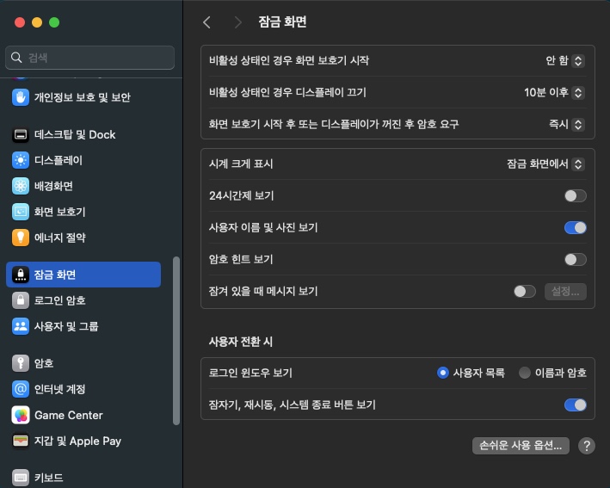
Task: Click the 손쉬운 사용 옵션... button
Action: (x=521, y=446)
